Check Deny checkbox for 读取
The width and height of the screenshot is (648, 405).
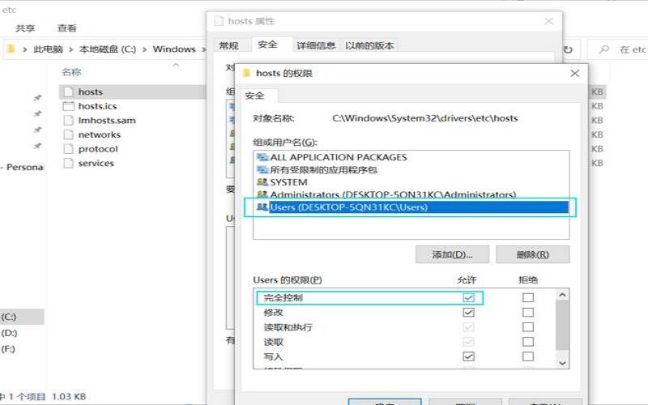tap(528, 342)
